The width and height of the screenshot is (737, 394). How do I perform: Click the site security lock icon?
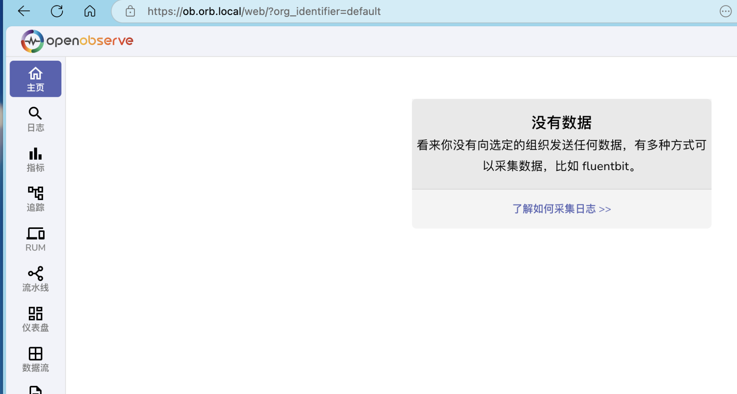(130, 11)
